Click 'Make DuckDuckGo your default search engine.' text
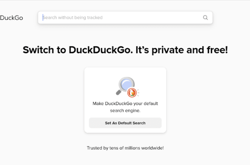The image size is (250, 165). click(125, 107)
